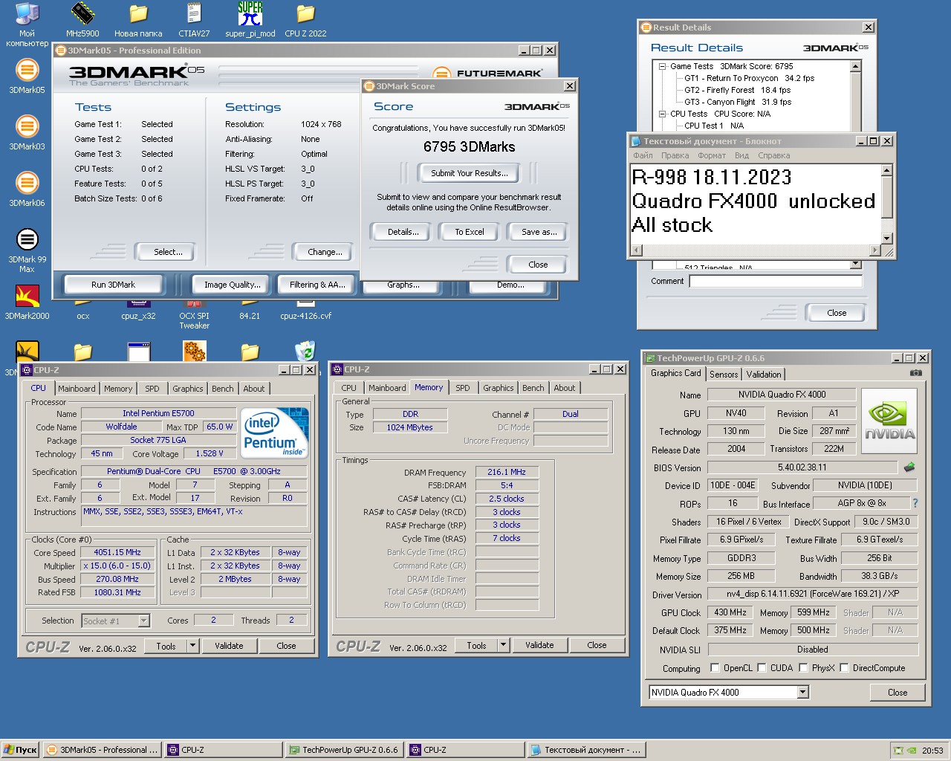Click the GPU-Z window title bar icon

click(x=649, y=358)
